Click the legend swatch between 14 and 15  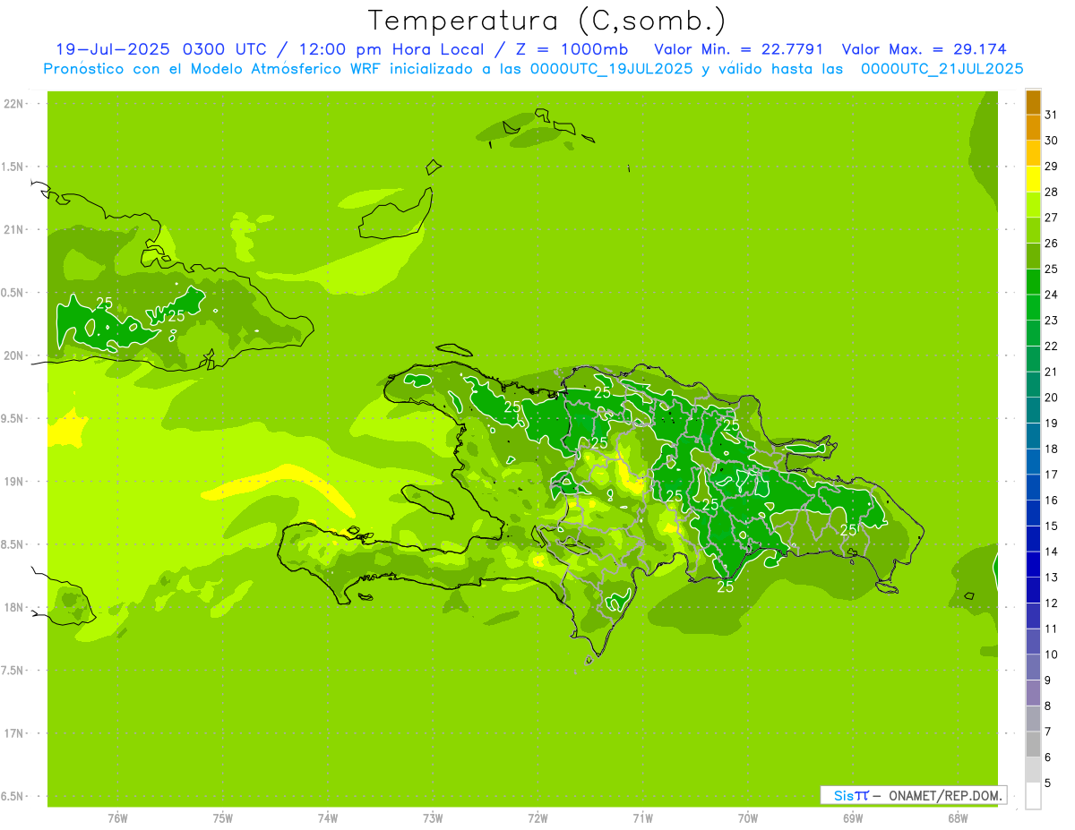coord(1033,539)
